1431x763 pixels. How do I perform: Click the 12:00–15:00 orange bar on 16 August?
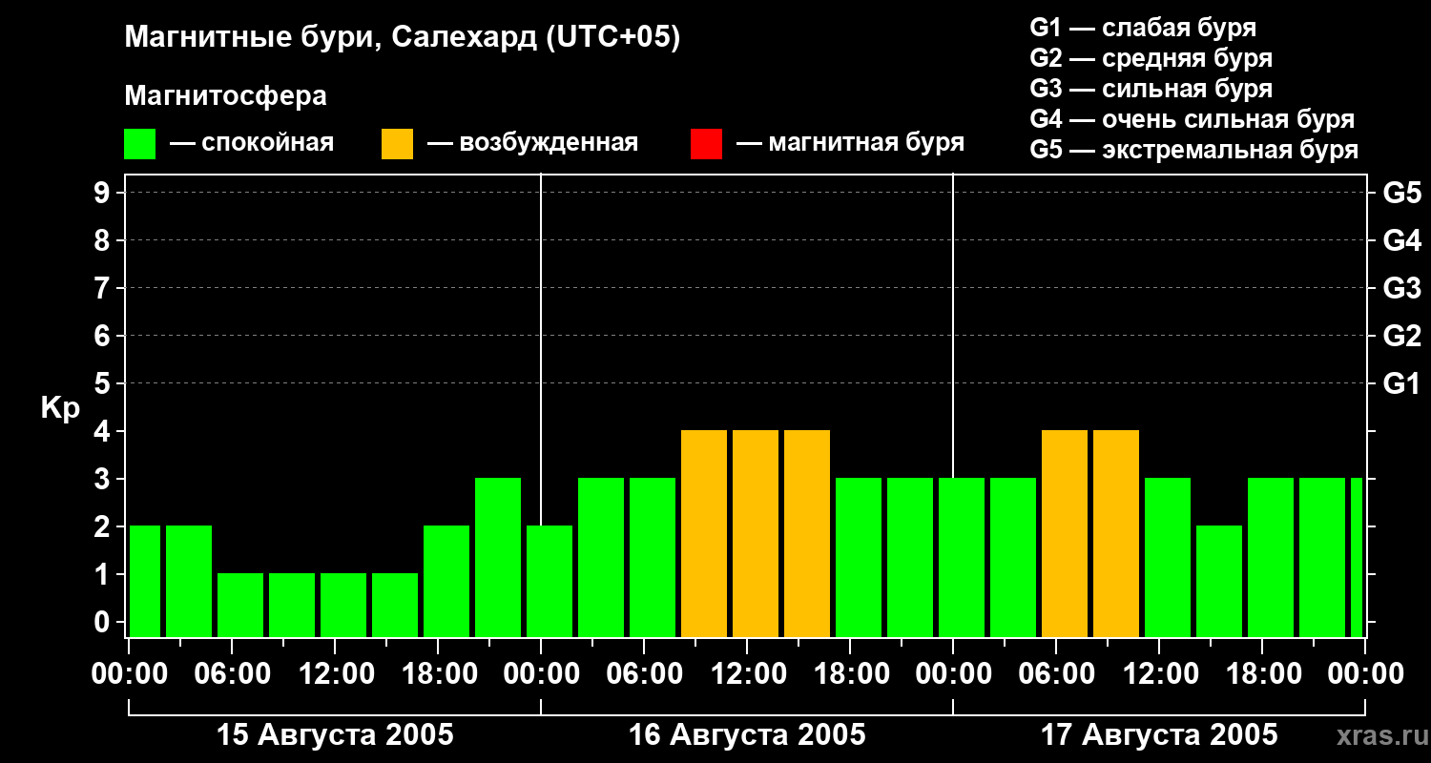pos(756,534)
